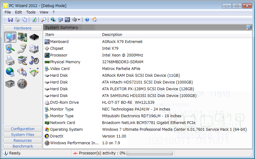Expand the toolbox dropdown arrow in toolbar
The height and width of the screenshot is (159, 255).
pos(79,20)
